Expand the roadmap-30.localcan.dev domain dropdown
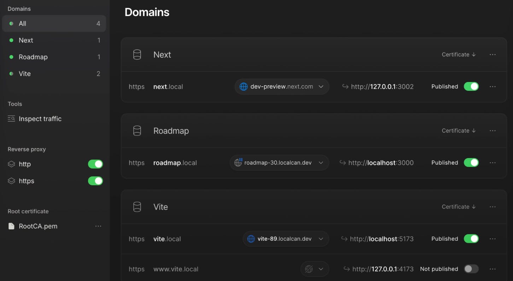The width and height of the screenshot is (513, 281). (x=321, y=163)
